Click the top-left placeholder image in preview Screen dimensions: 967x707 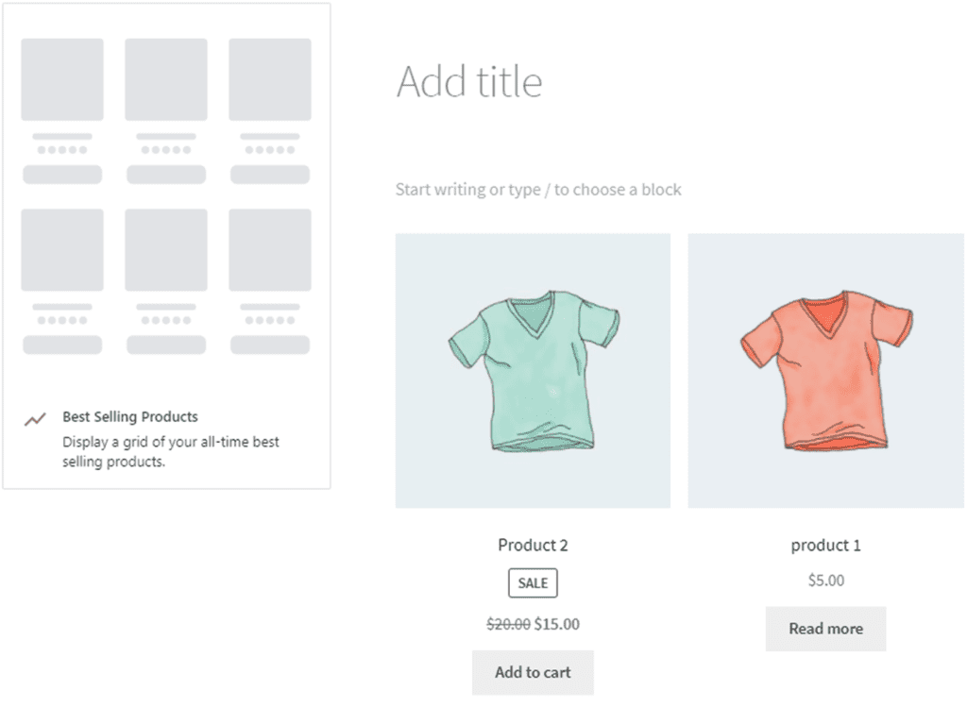(62, 79)
